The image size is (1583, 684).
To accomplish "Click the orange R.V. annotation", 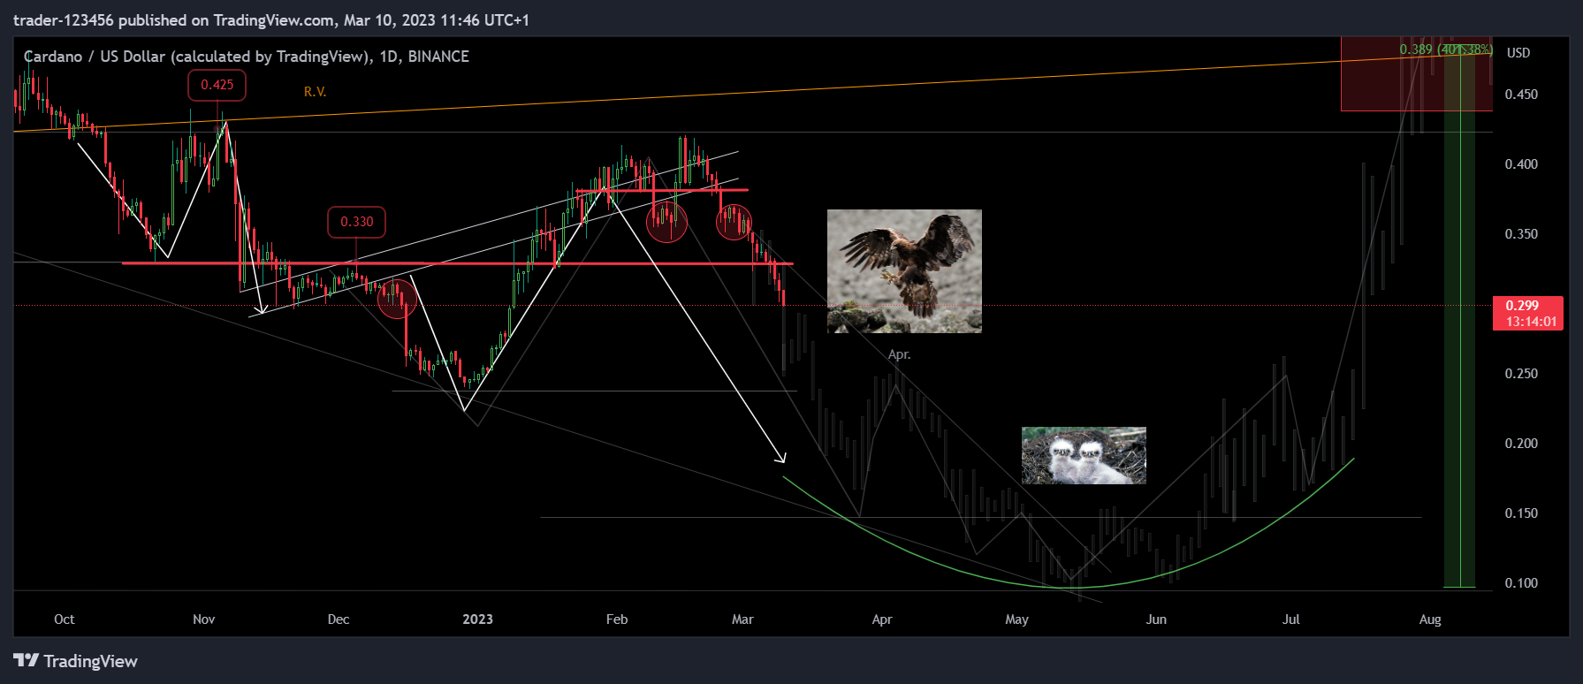I will [x=316, y=92].
